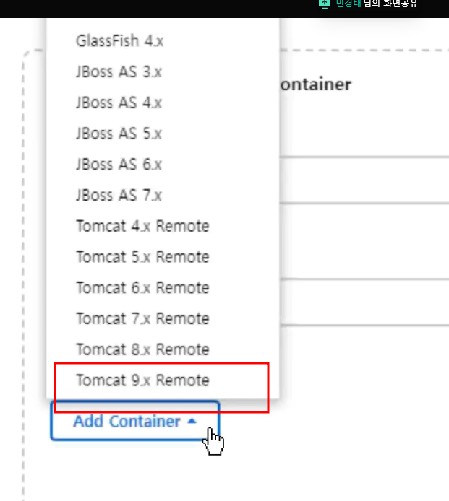Image resolution: width=449 pixels, height=501 pixels.
Task: Click the Add Container button
Action: 134,421
